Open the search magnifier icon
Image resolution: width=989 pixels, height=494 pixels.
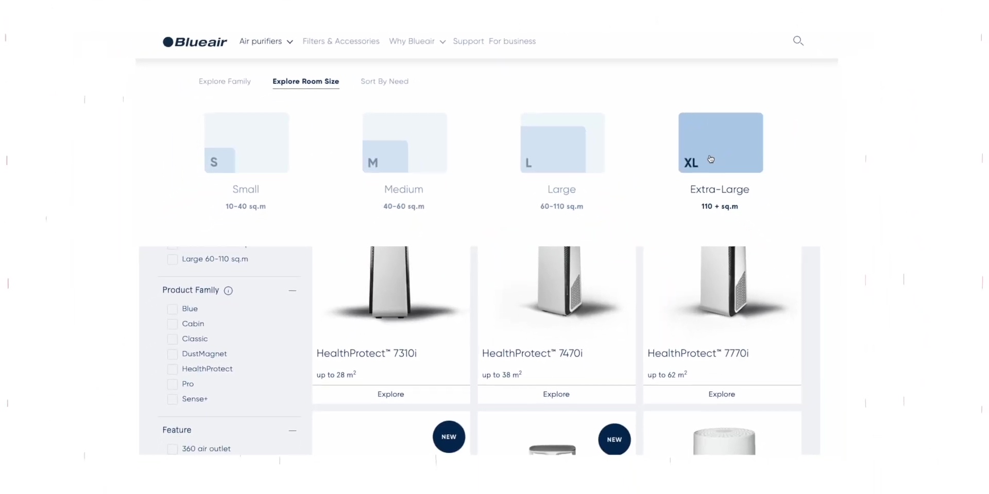[x=798, y=41]
